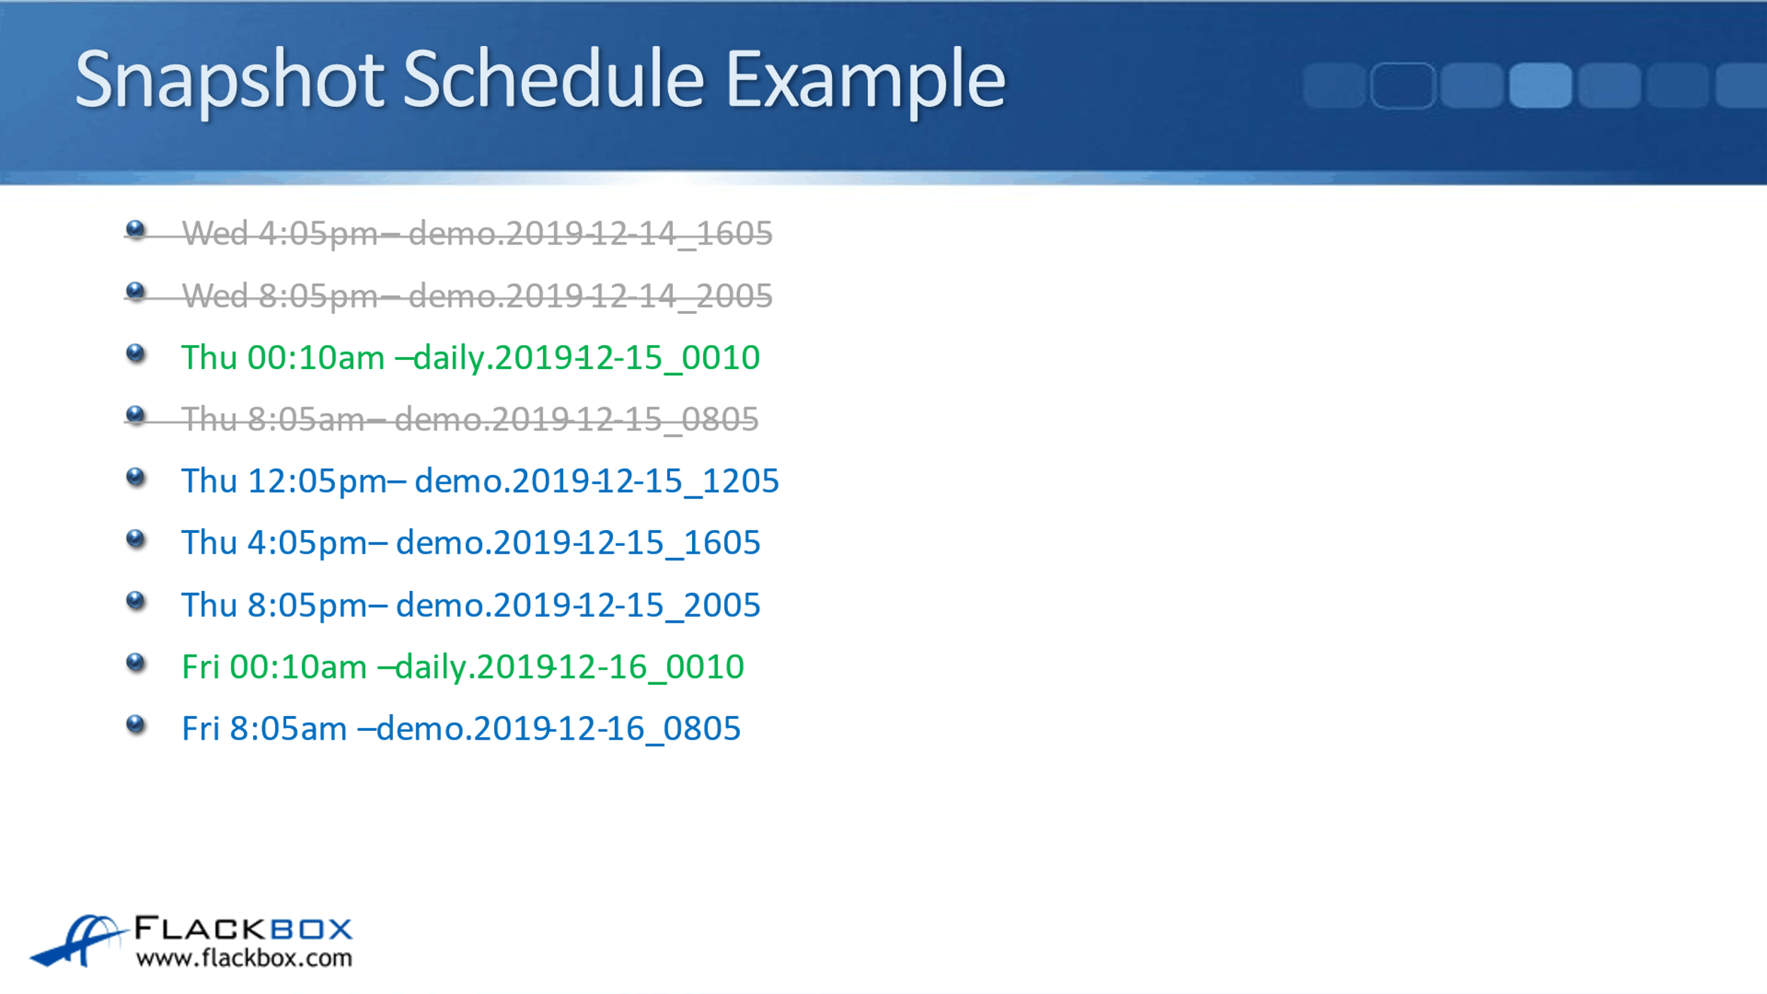Image resolution: width=1767 pixels, height=994 pixels.
Task: Click the Thu 8:05pm demo.2019-12-15_2005 line
Action: pos(470,605)
